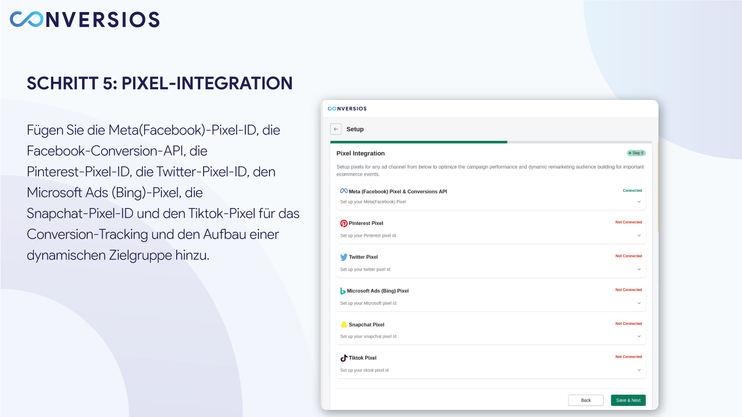The width and height of the screenshot is (742, 417).
Task: Click 'Set up your Meta(Facebook) Pixel' text
Action: pos(373,202)
